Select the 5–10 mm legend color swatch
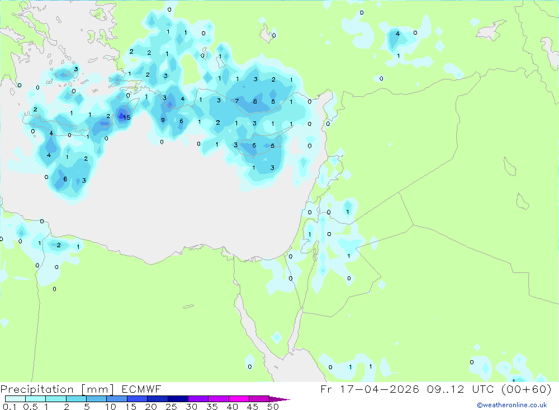Image resolution: width=559 pixels, height=410 pixels. pos(97,399)
